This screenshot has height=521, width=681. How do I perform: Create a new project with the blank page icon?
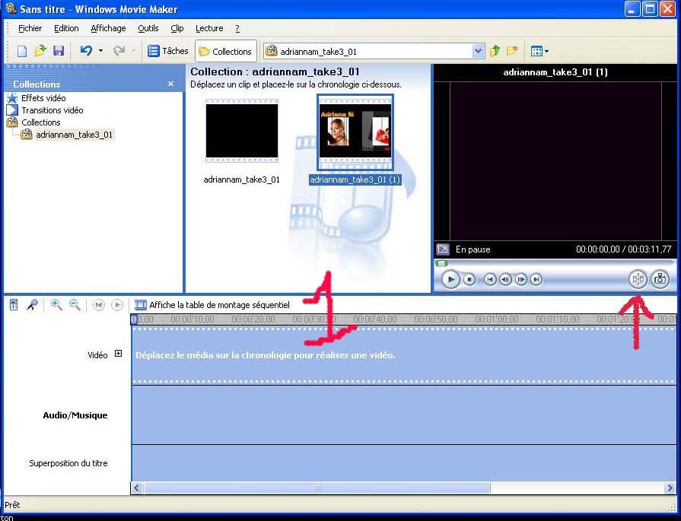click(x=22, y=51)
